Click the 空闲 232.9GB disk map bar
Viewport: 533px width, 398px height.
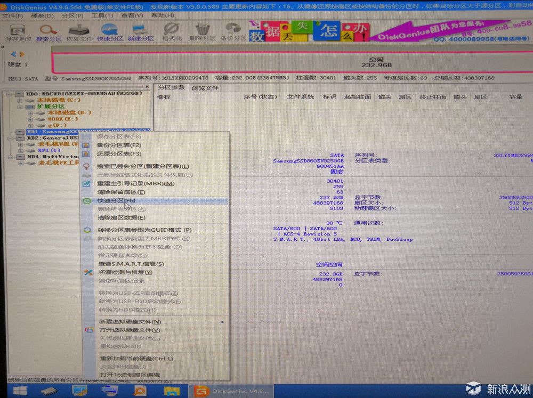[x=292, y=62]
